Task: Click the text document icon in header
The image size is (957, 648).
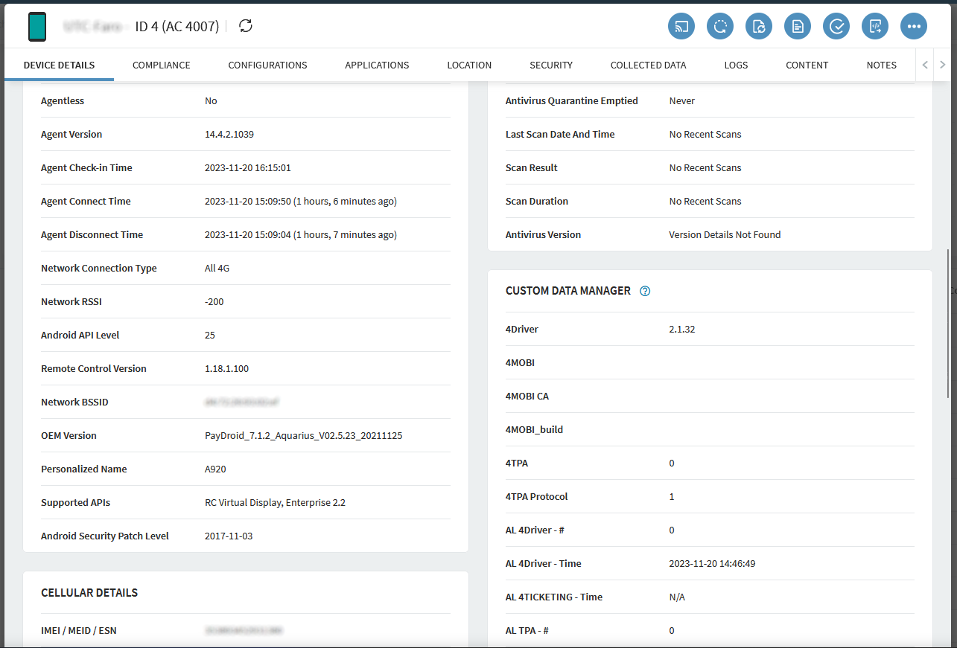Action: [x=798, y=27]
